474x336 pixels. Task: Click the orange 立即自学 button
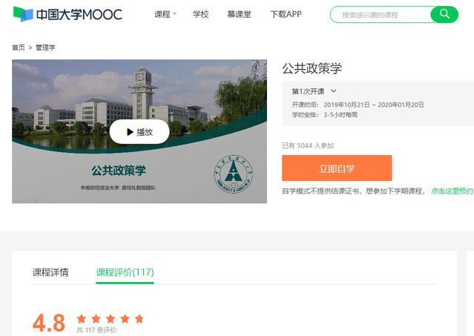click(x=337, y=168)
